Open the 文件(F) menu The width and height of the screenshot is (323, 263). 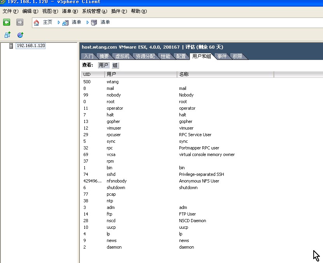click(x=11, y=11)
